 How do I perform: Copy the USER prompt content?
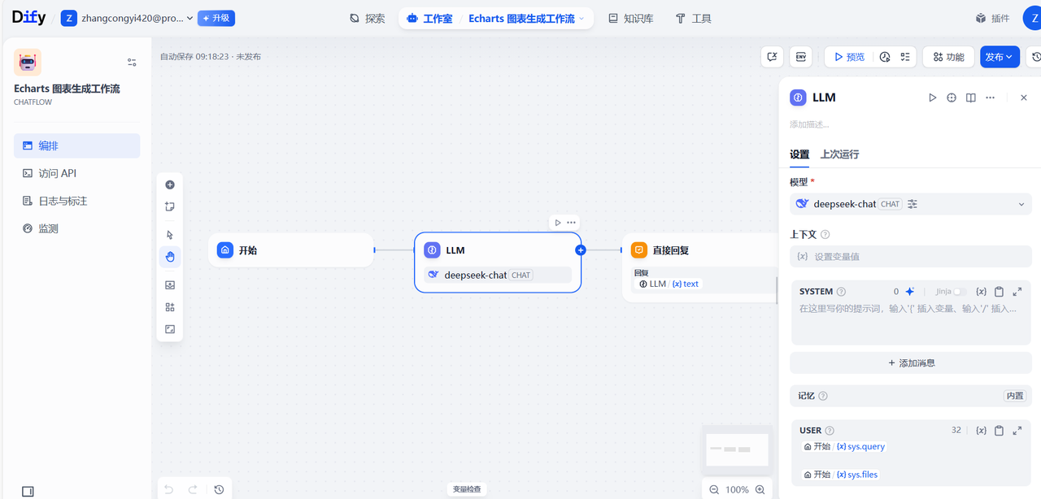(1000, 431)
